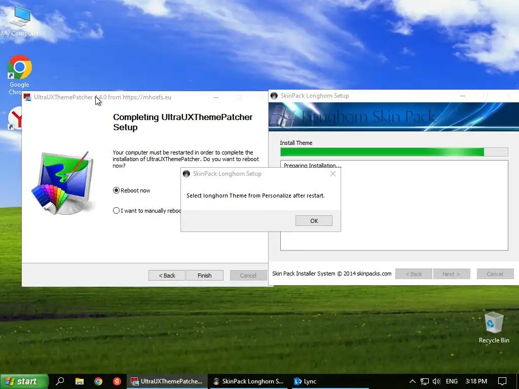Click OK in SkinPack Longhorn dialog

pyautogui.click(x=314, y=221)
